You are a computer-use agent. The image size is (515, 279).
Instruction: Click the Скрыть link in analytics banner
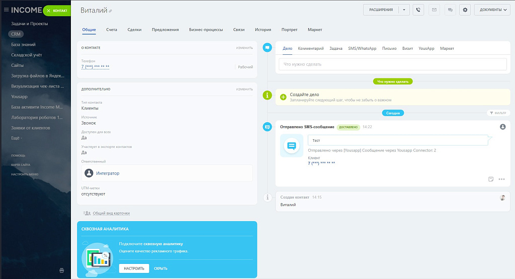click(x=160, y=268)
